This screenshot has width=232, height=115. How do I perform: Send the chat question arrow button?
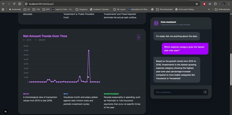pos(205,92)
